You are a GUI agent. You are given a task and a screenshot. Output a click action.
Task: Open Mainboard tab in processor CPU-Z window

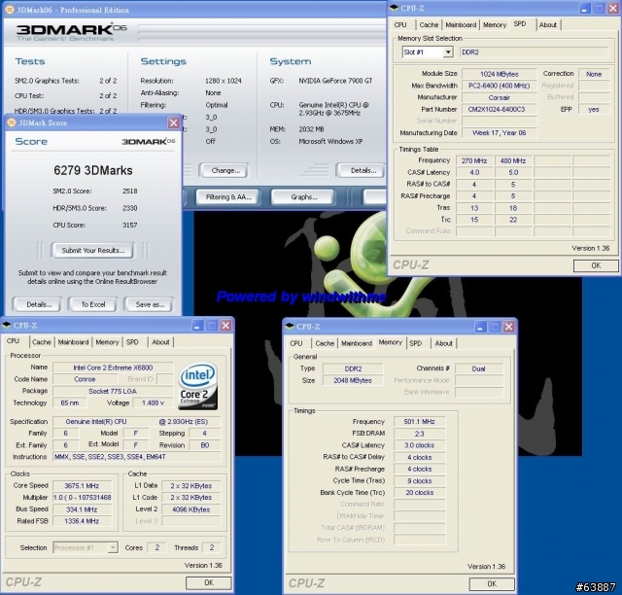[x=74, y=342]
